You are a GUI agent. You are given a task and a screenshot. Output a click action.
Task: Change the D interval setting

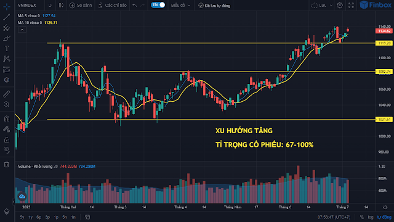[50, 6]
